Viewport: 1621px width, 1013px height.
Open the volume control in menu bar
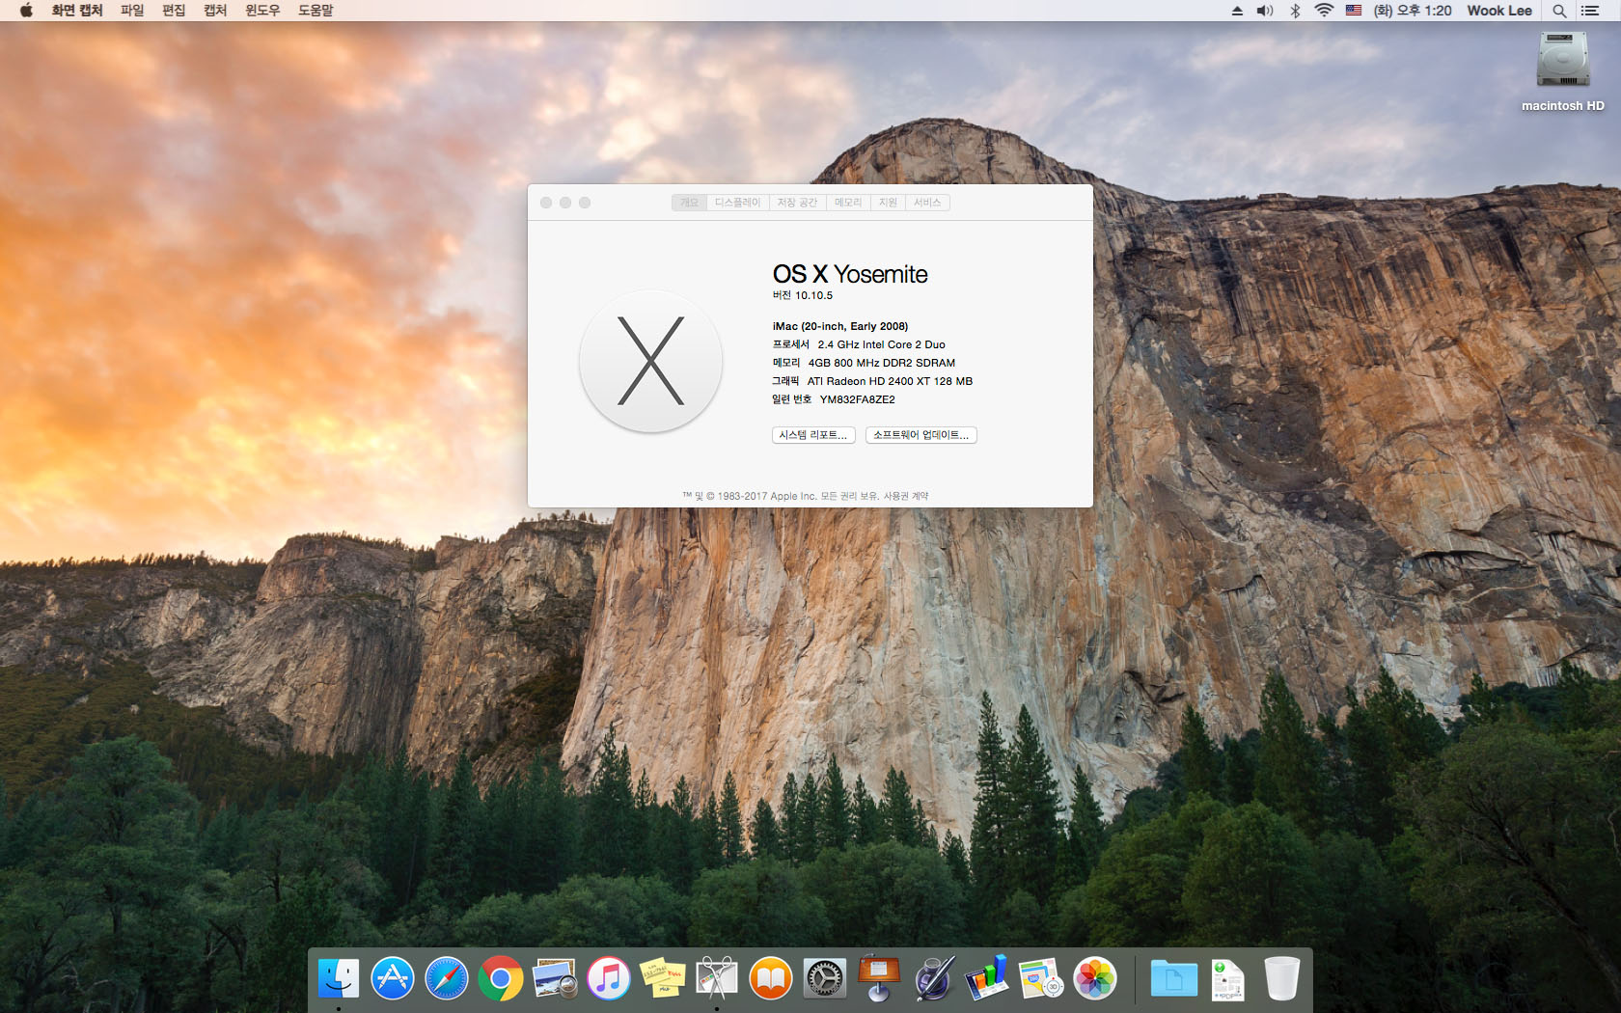(x=1265, y=11)
